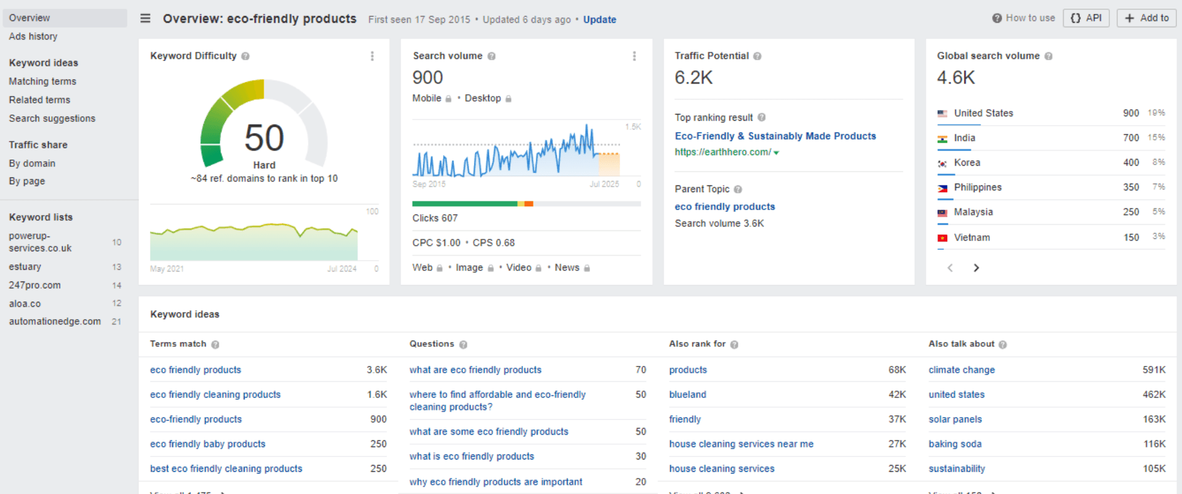Screen dimensions: 1182x494
Task: Click Traffic Potential help icon
Action: (x=757, y=56)
